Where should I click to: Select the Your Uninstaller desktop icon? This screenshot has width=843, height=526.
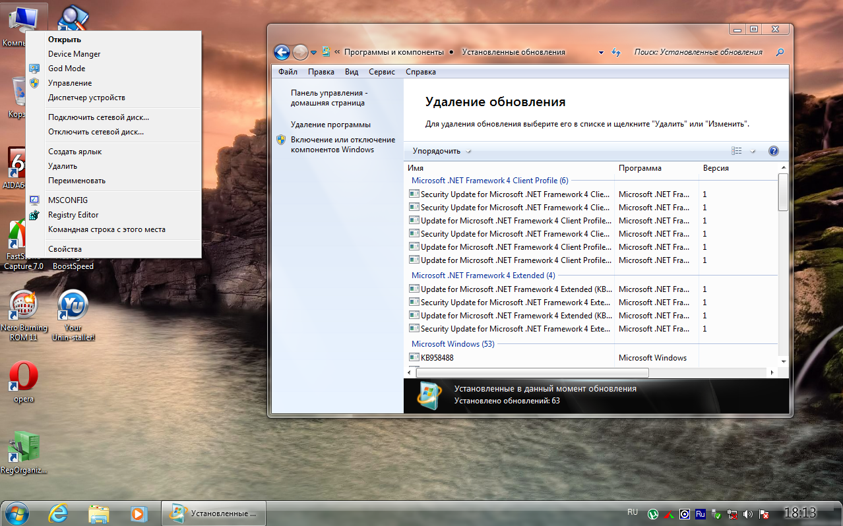[73, 315]
